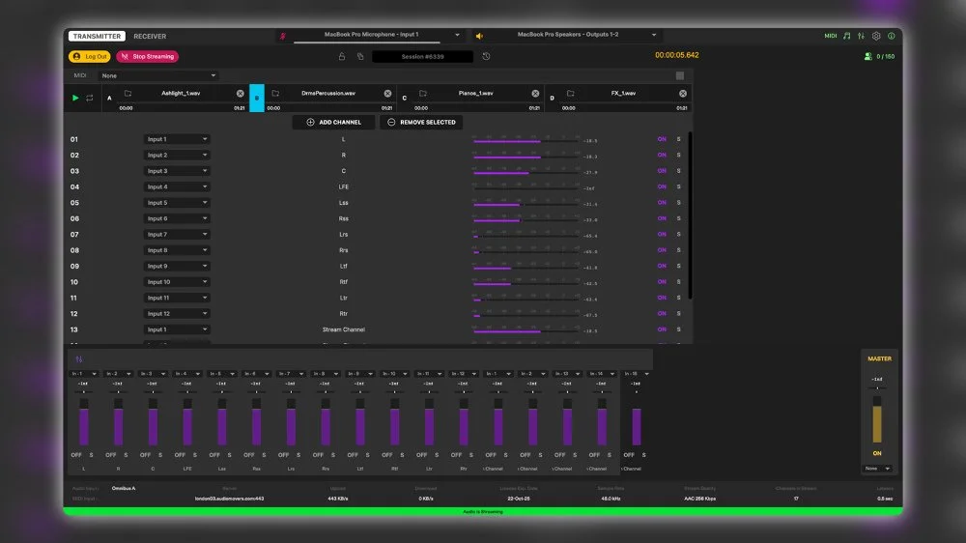Open folder icon for DrmsPercussion.wav slot

275,94
